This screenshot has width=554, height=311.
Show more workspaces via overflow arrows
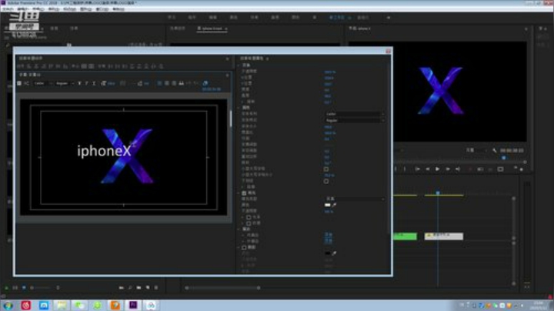[x=389, y=17]
